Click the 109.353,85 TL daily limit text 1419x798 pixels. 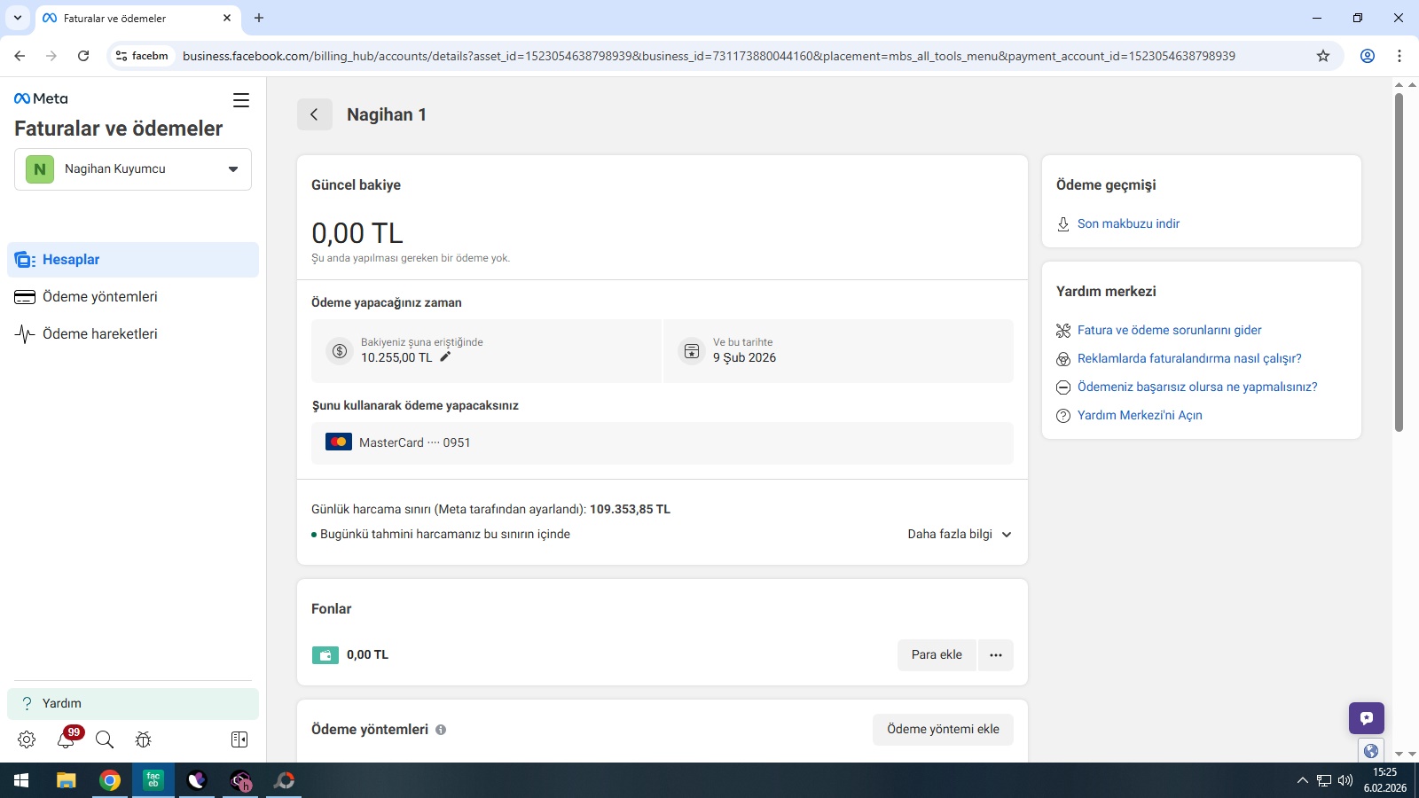pos(630,510)
